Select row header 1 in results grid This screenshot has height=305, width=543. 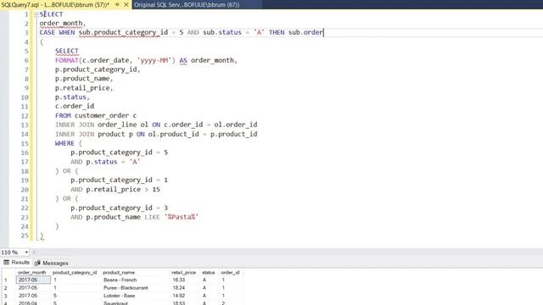pos(8,280)
